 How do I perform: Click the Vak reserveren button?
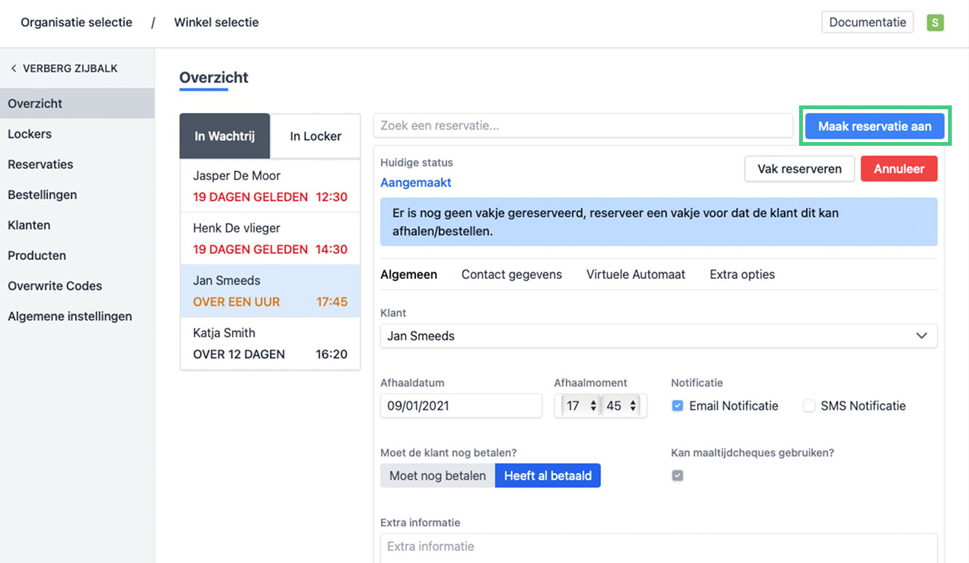[799, 169]
